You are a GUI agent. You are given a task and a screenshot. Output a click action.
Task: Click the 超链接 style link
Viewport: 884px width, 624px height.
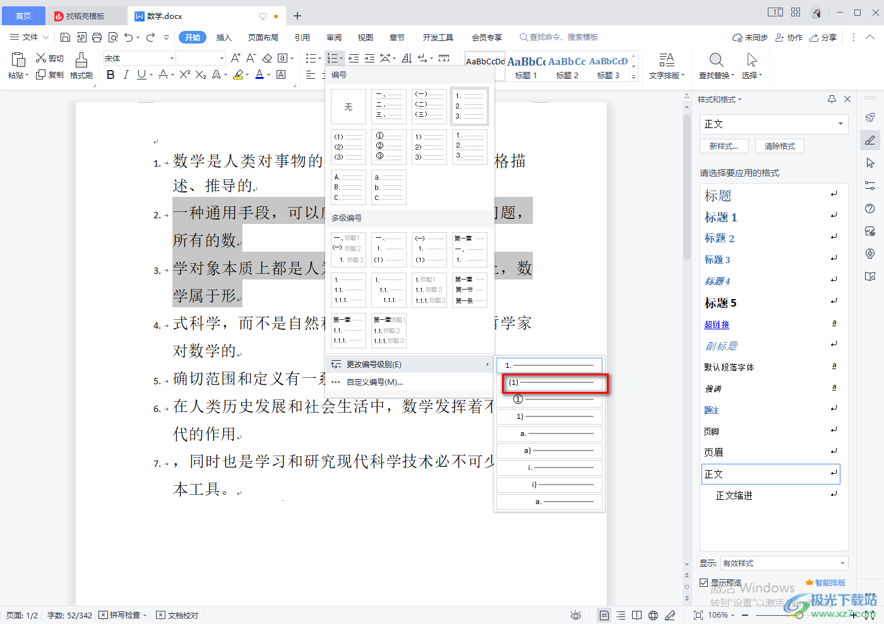point(717,324)
